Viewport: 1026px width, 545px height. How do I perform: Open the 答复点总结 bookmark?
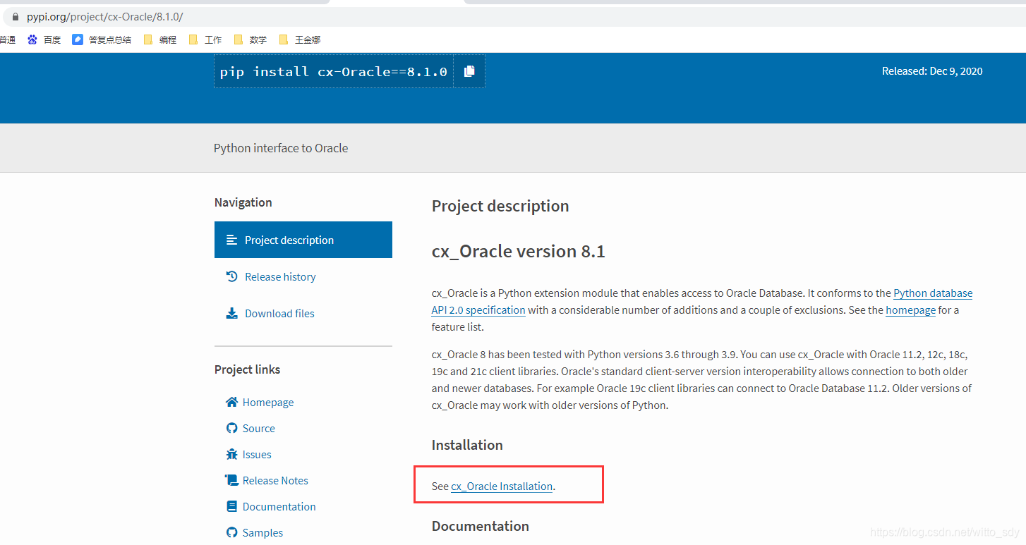[102, 39]
